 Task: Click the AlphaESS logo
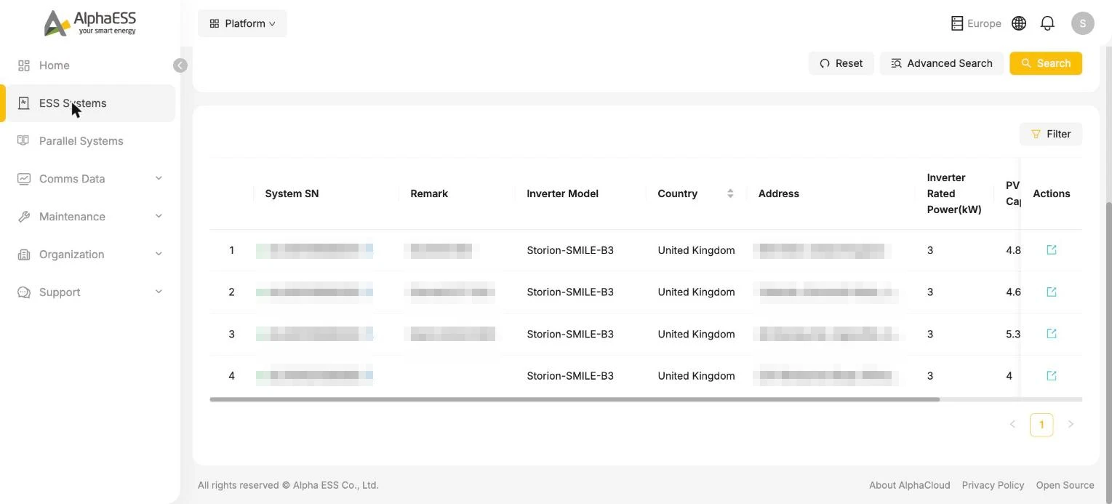(x=90, y=23)
